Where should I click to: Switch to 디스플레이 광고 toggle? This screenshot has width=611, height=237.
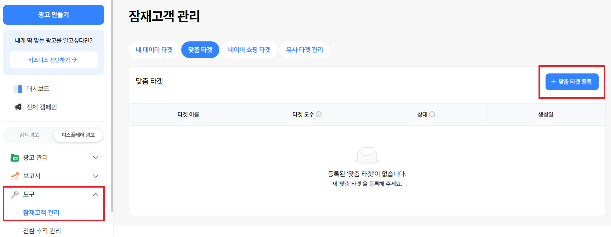(x=78, y=135)
